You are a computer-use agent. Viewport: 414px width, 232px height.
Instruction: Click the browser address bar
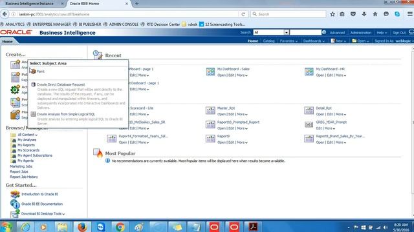pyautogui.click(x=128, y=14)
